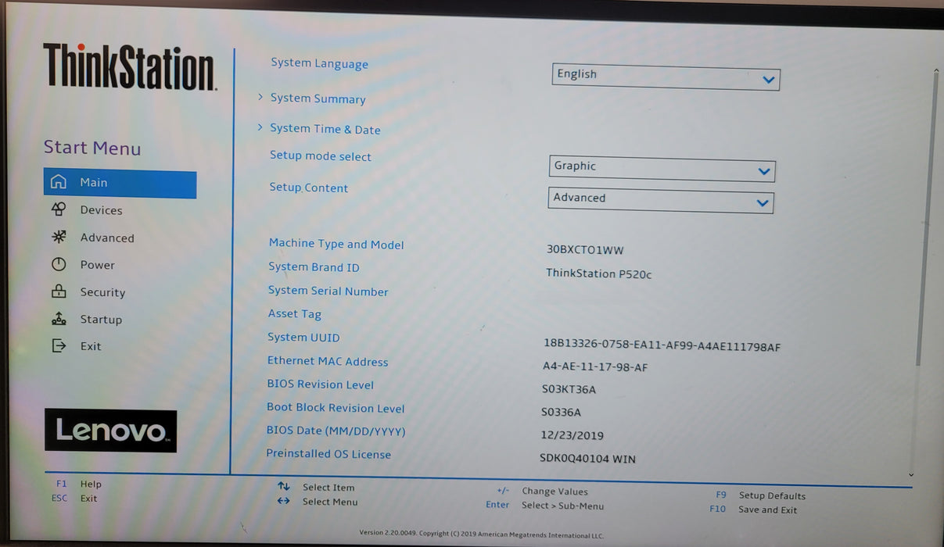Open the Main menu tab

point(120,184)
